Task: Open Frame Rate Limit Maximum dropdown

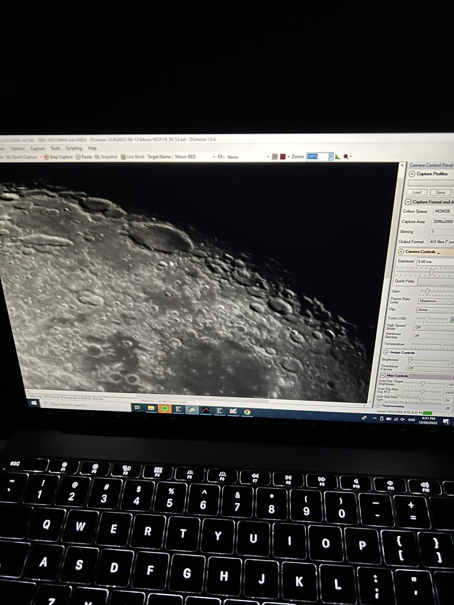Action: pos(435,300)
